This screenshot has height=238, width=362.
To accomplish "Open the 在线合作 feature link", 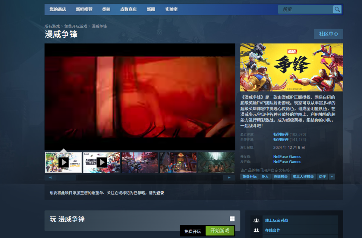I will 273,230.
